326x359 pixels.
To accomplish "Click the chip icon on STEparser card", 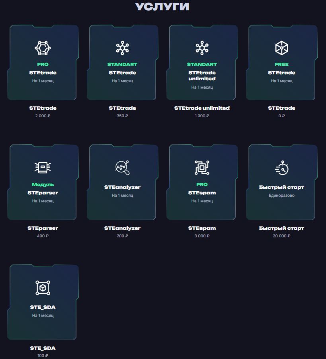I will (x=43, y=168).
